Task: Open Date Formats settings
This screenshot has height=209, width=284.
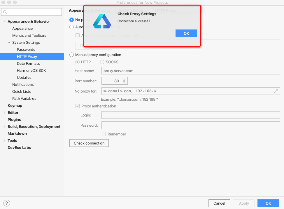Action: coord(28,63)
